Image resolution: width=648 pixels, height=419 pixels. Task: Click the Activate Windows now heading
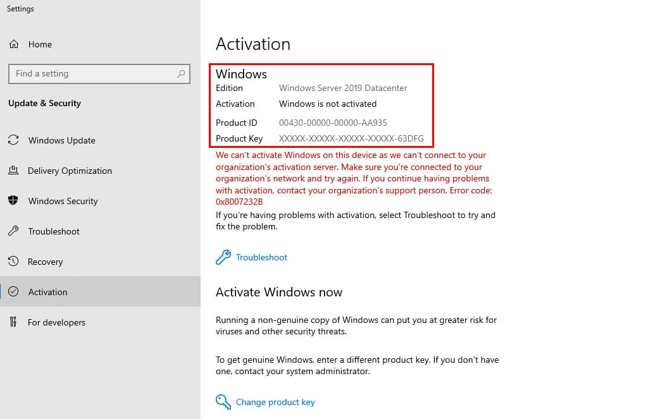click(x=279, y=292)
